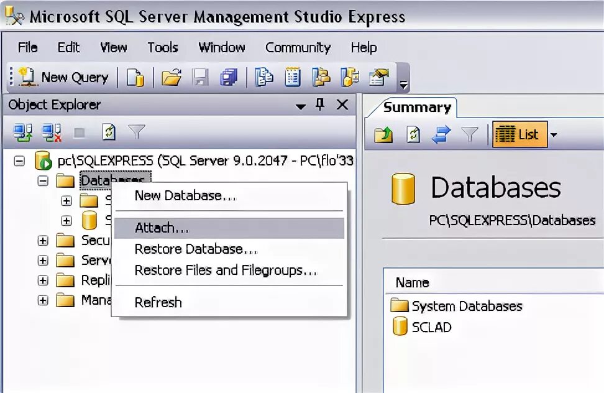Expand the SCLAD database node in the tree
604x393 pixels.
pyautogui.click(x=66, y=220)
